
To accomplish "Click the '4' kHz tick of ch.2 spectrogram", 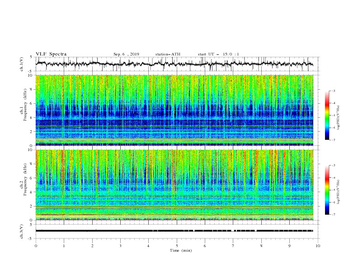I will coord(31,192).
